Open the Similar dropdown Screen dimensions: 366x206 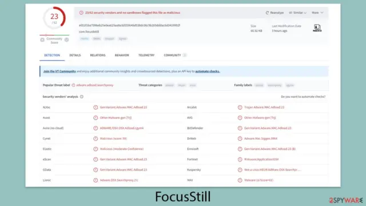click(x=297, y=13)
